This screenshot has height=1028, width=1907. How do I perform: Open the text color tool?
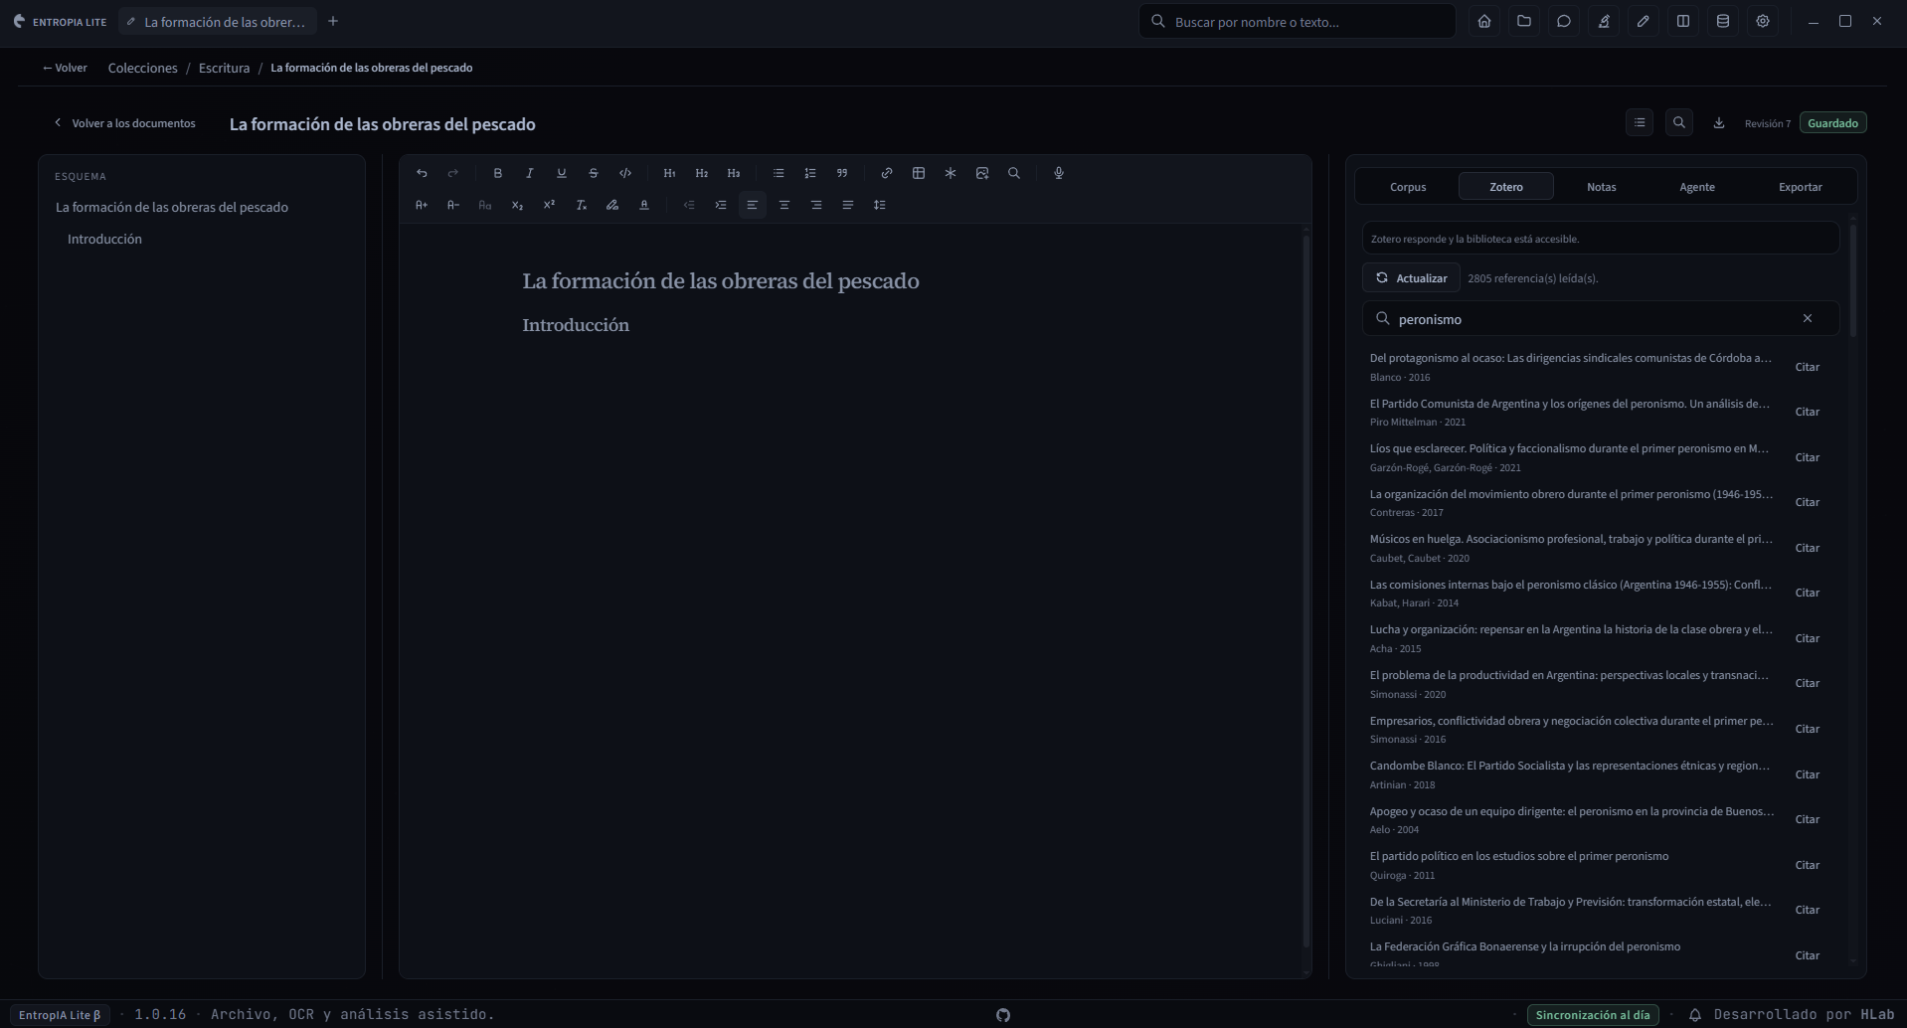coord(644,205)
